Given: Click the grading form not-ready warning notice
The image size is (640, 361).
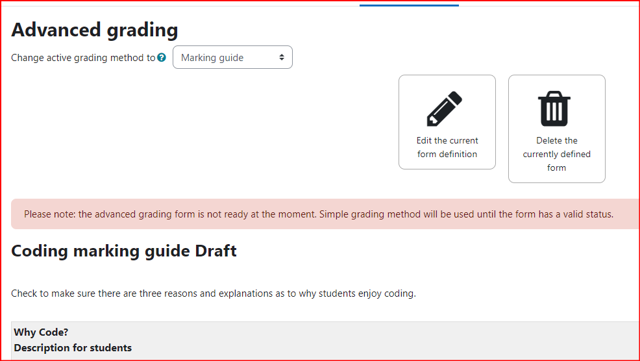Looking at the screenshot, I should (325, 214).
